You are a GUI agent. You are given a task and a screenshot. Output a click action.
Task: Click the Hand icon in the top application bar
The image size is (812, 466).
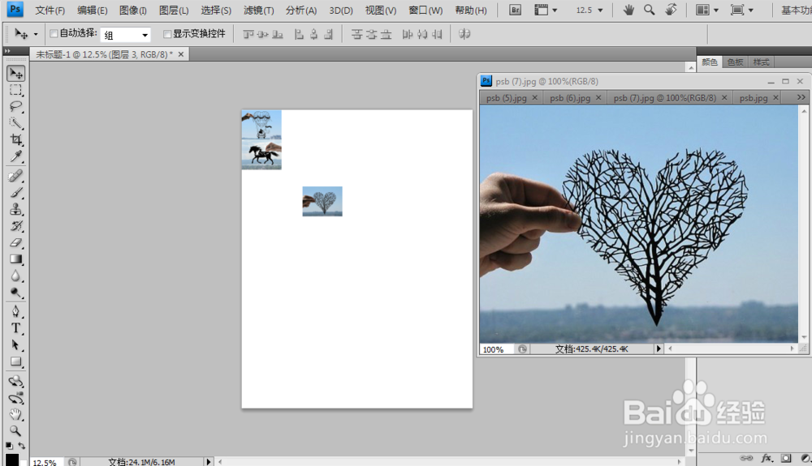click(628, 10)
